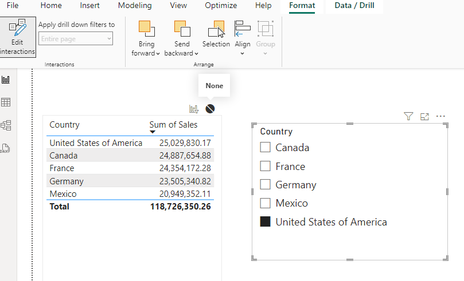Toggle the Edit interactions button

point(17,37)
